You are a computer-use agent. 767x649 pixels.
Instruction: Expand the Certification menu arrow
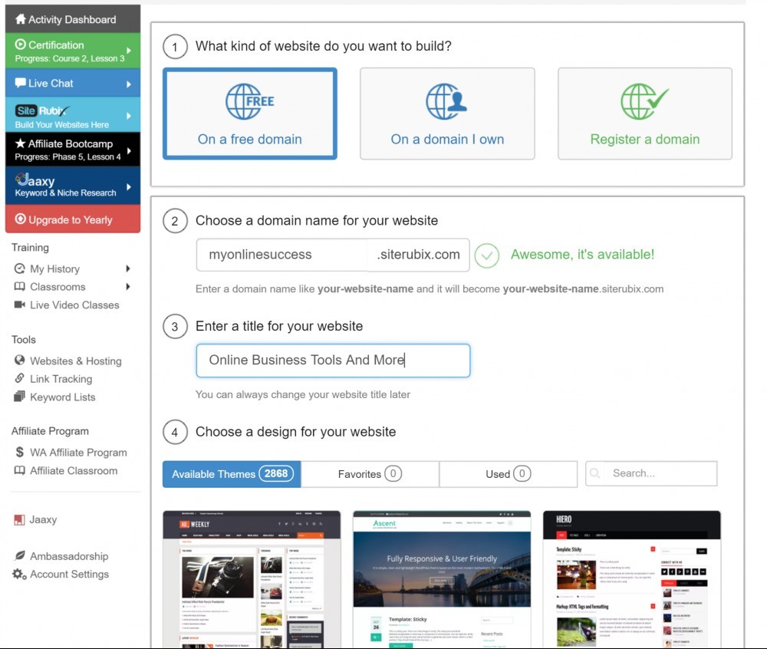pos(129,51)
